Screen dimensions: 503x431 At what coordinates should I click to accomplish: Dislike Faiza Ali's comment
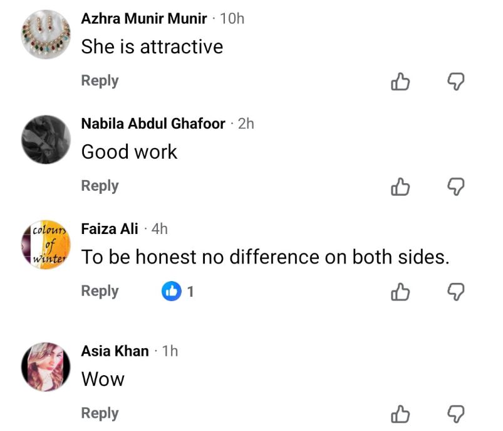point(457,292)
